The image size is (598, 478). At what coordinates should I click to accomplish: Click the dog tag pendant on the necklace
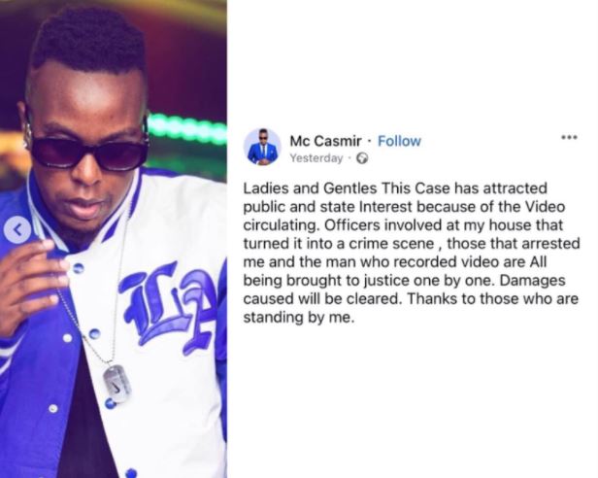116,384
